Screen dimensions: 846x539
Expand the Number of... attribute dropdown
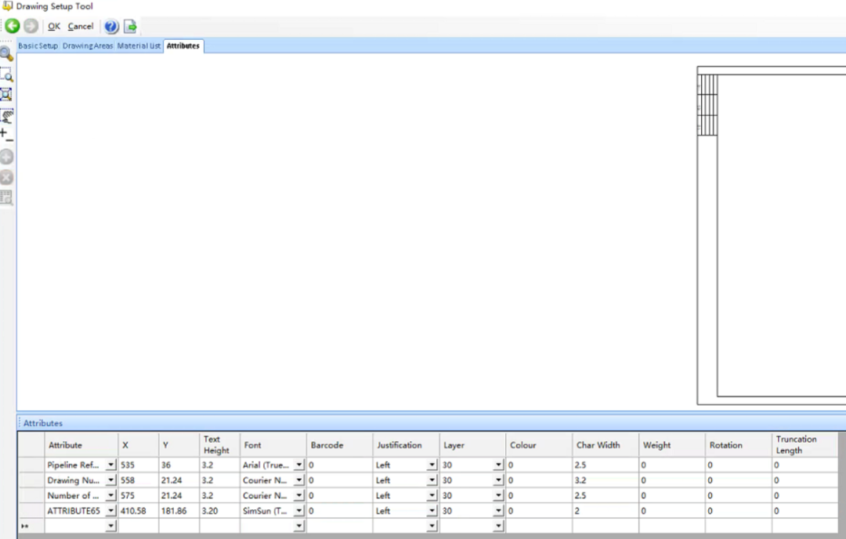click(x=110, y=495)
